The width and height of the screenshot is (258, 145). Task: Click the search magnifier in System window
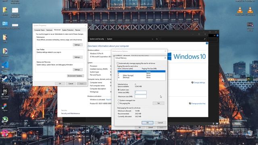(x=205, y=39)
